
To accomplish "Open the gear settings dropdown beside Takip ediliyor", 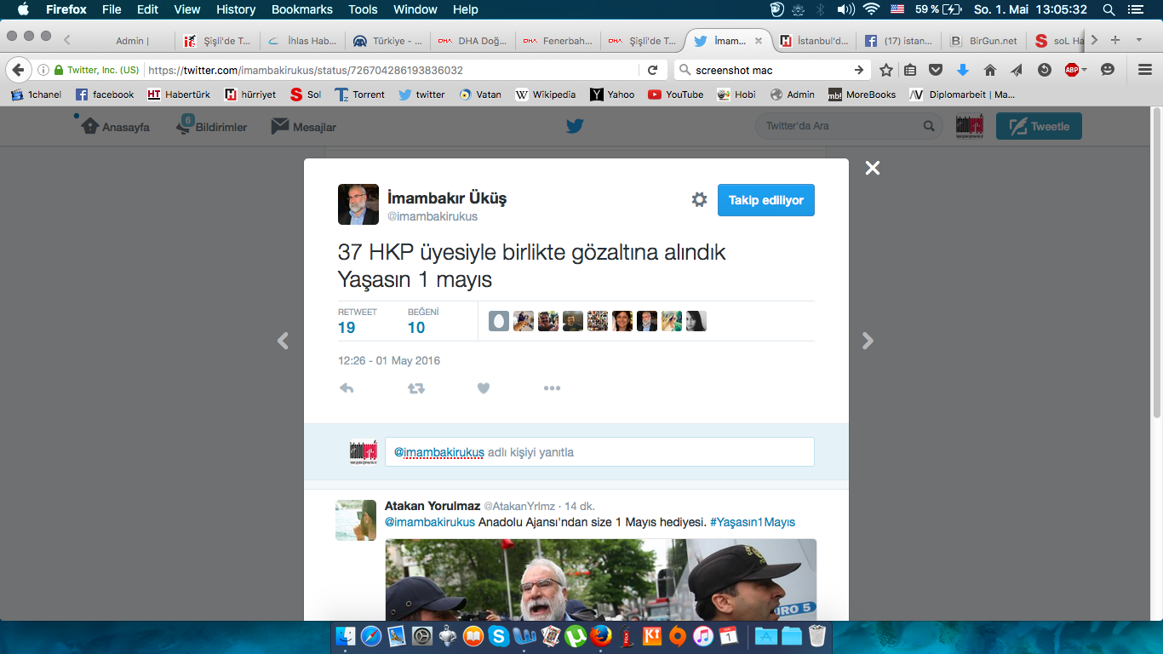I will [x=699, y=199].
